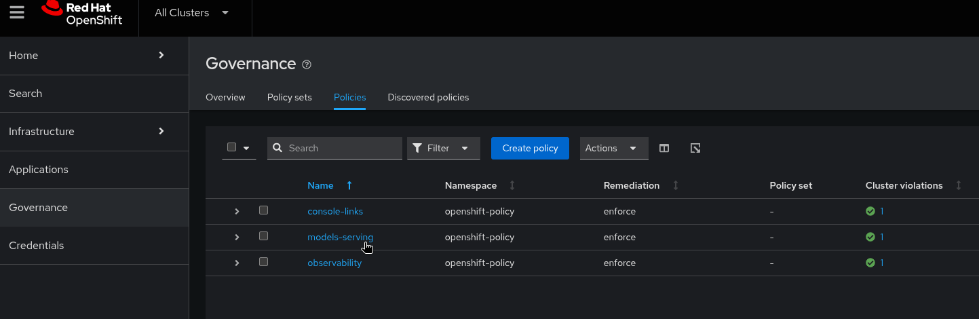Click the Remediation column header text
The height and width of the screenshot is (319, 979).
click(632, 185)
